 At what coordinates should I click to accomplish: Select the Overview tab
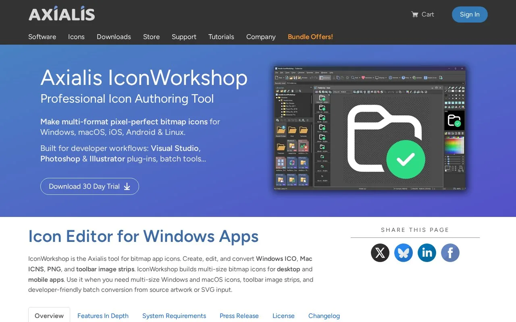[49, 316]
